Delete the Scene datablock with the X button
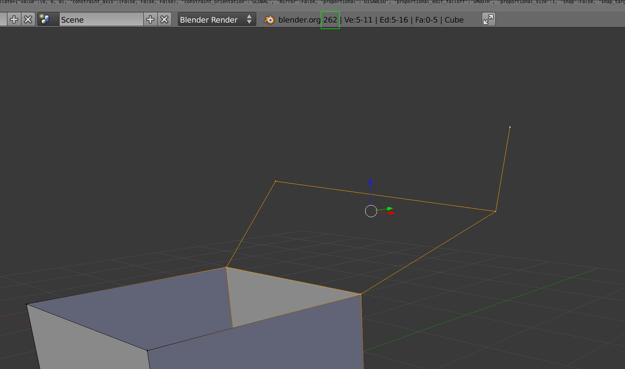Image resolution: width=625 pixels, height=369 pixels. (164, 20)
